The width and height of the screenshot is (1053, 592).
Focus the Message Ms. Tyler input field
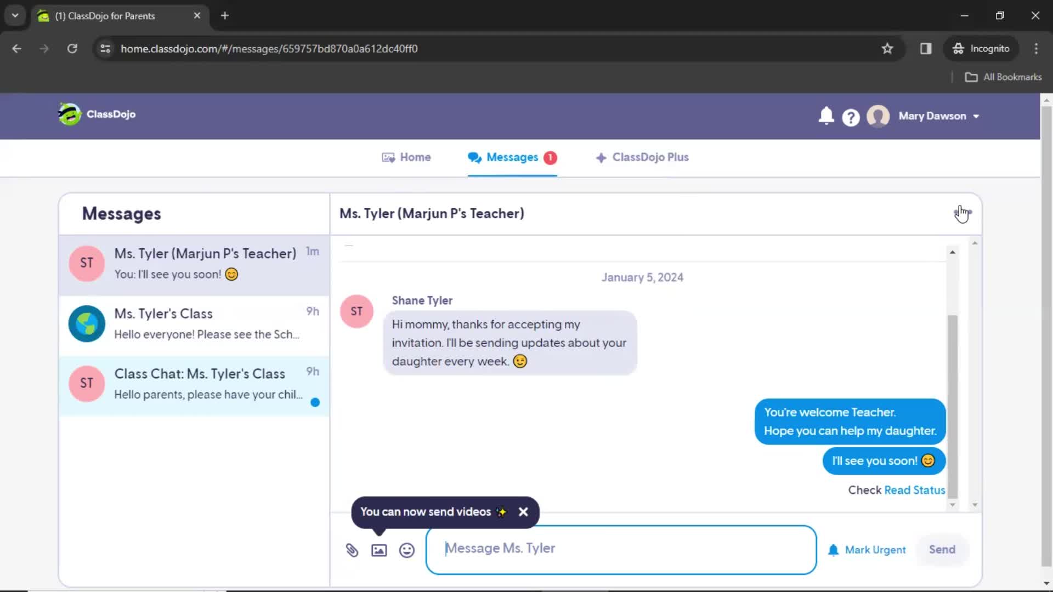click(x=621, y=549)
